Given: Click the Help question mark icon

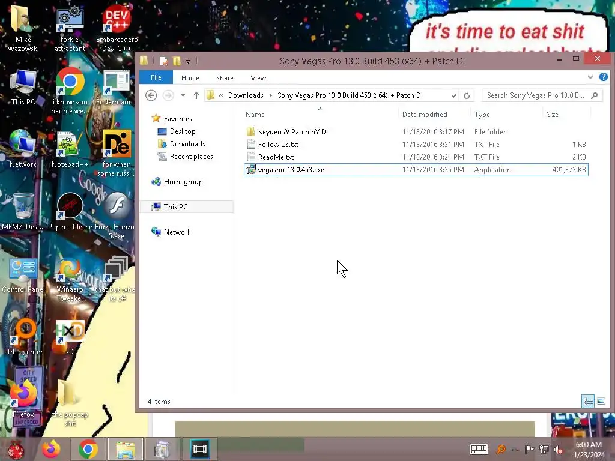Looking at the screenshot, I should click(x=603, y=77).
